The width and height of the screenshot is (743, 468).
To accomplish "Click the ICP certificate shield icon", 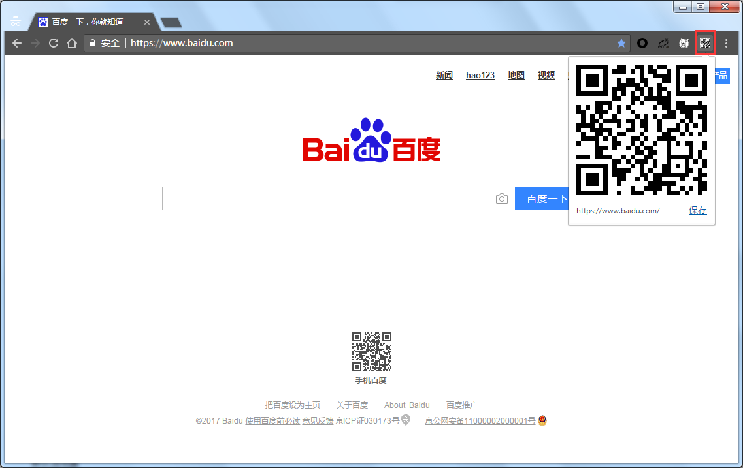I will tap(406, 420).
